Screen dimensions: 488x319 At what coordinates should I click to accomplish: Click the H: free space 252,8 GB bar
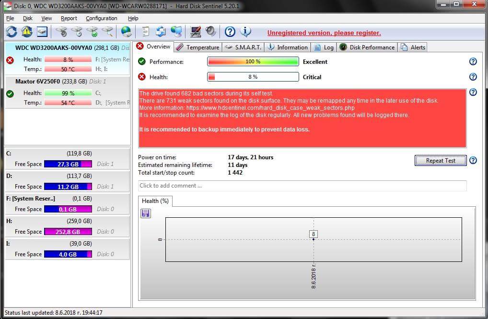tap(68, 232)
